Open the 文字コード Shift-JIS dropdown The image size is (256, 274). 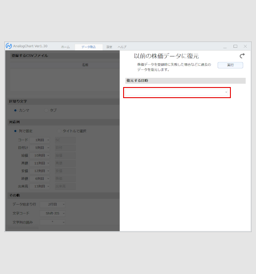click(53, 213)
